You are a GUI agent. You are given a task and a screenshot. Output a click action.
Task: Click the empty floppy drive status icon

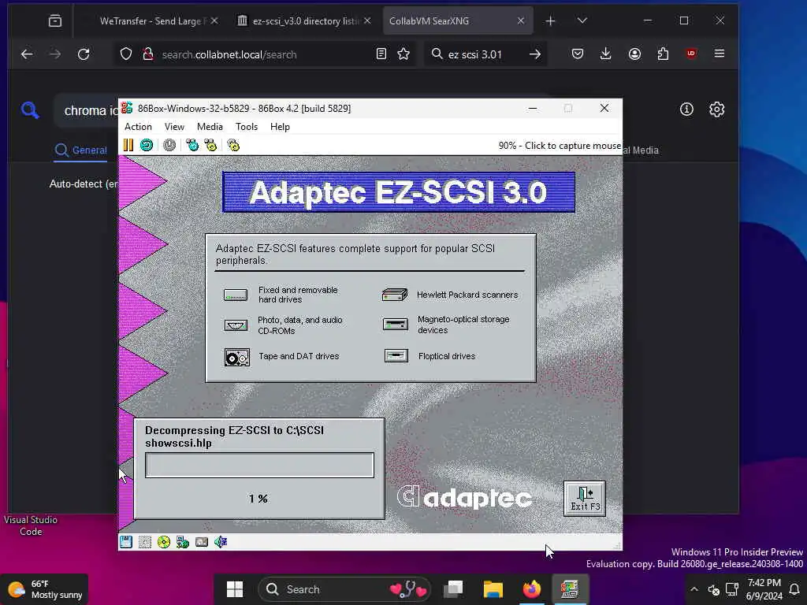point(145,542)
